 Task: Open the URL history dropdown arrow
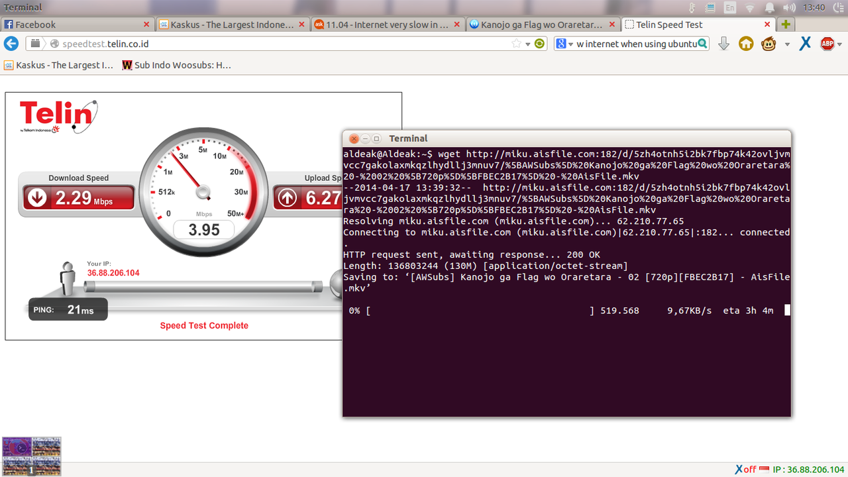tap(528, 44)
